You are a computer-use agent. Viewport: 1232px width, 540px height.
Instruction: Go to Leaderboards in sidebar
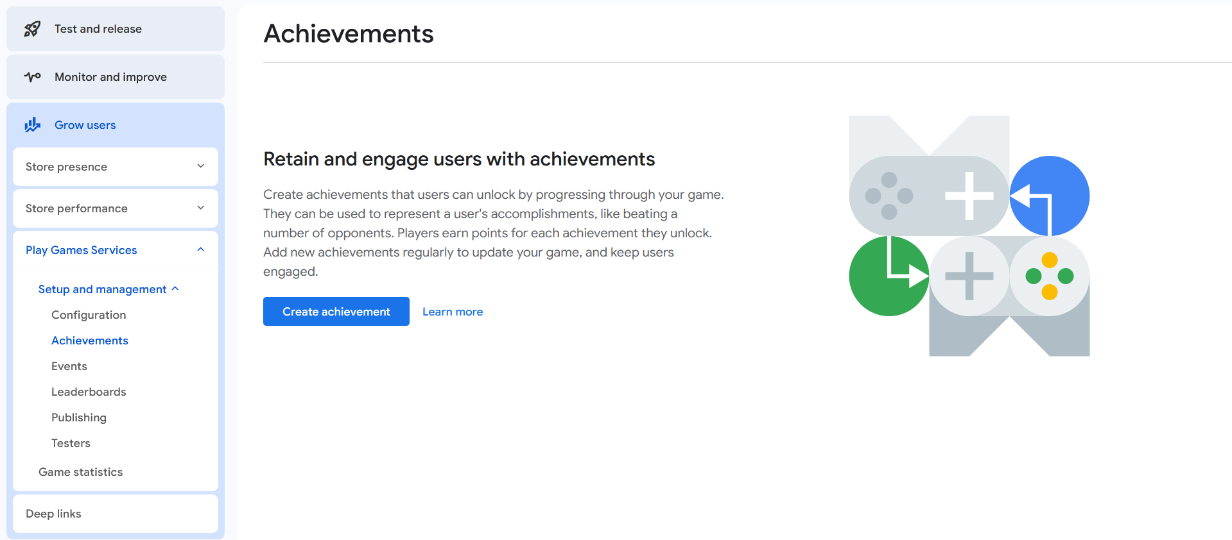(89, 392)
